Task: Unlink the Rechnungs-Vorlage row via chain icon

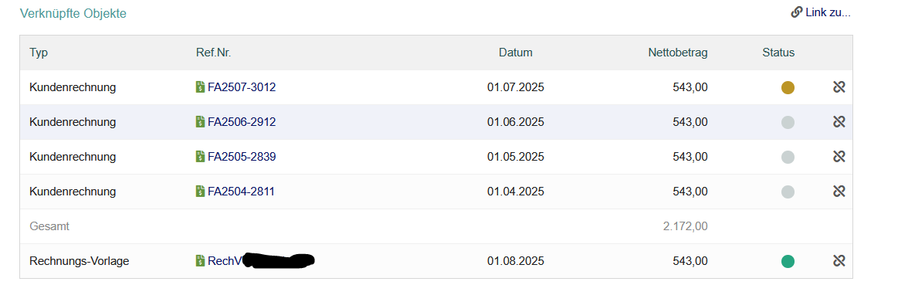Action: [x=839, y=261]
